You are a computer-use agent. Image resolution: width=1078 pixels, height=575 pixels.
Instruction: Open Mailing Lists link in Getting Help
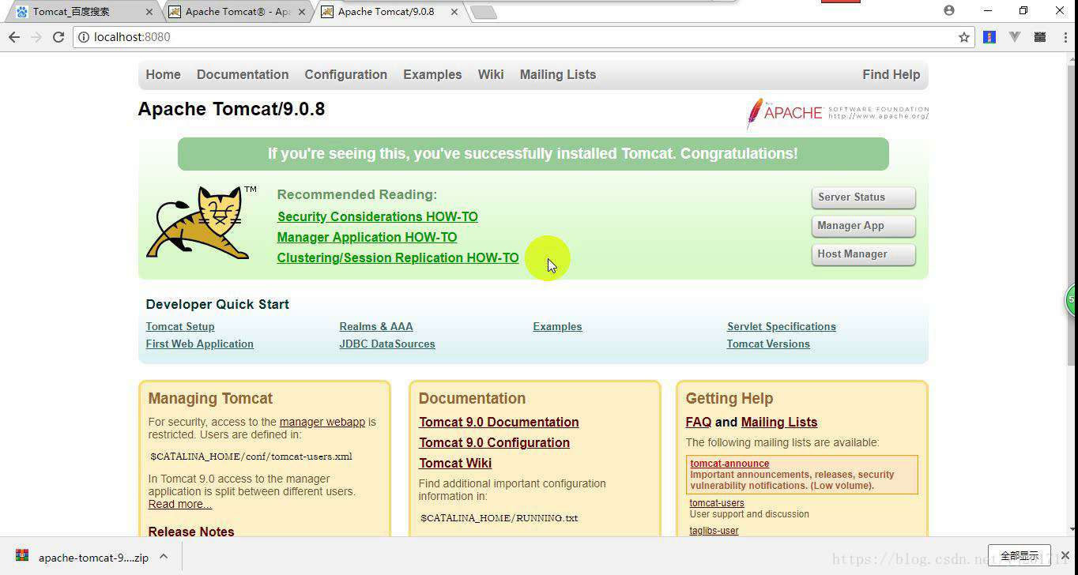(779, 422)
